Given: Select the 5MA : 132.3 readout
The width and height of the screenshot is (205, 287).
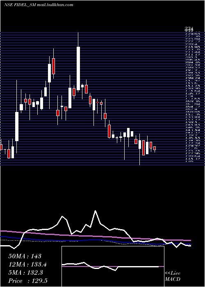Looking at the screenshot, I should point(25,273).
